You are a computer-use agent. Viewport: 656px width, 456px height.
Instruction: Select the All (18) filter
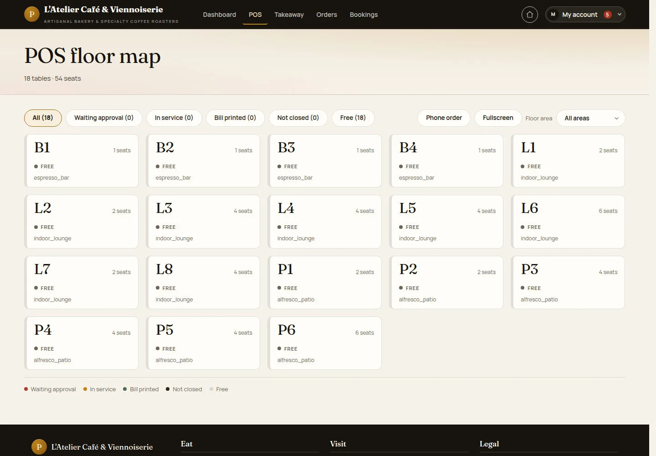(x=43, y=118)
